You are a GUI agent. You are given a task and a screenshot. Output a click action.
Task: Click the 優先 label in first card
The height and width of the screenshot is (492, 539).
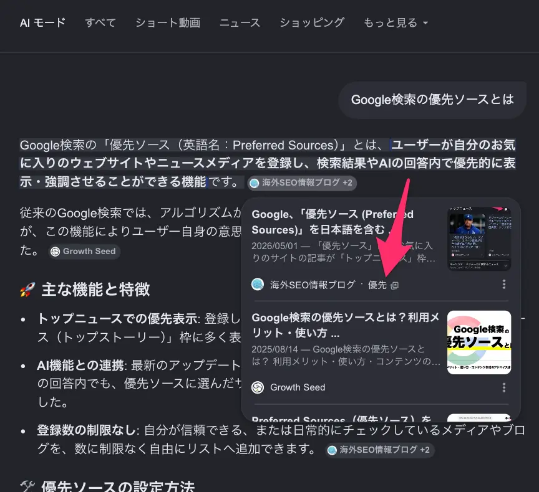(377, 285)
